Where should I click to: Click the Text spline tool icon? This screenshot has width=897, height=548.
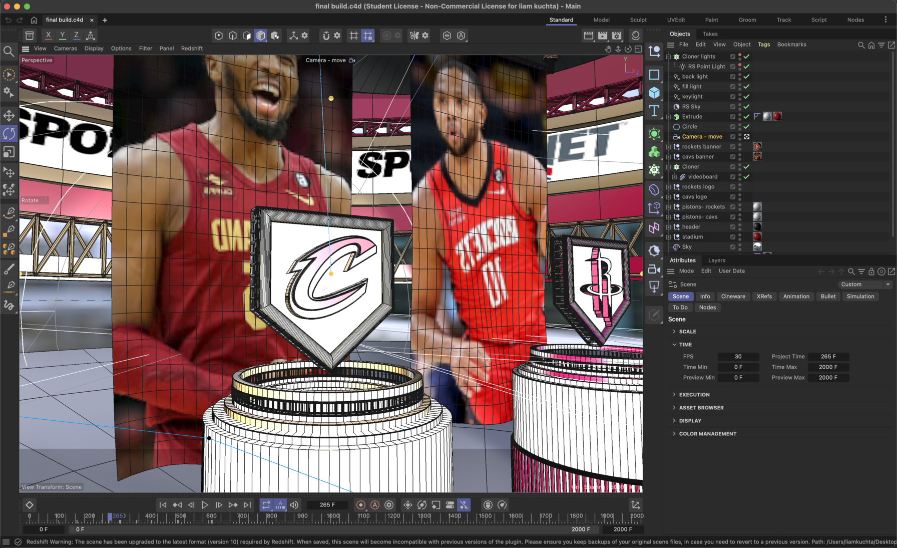654,111
